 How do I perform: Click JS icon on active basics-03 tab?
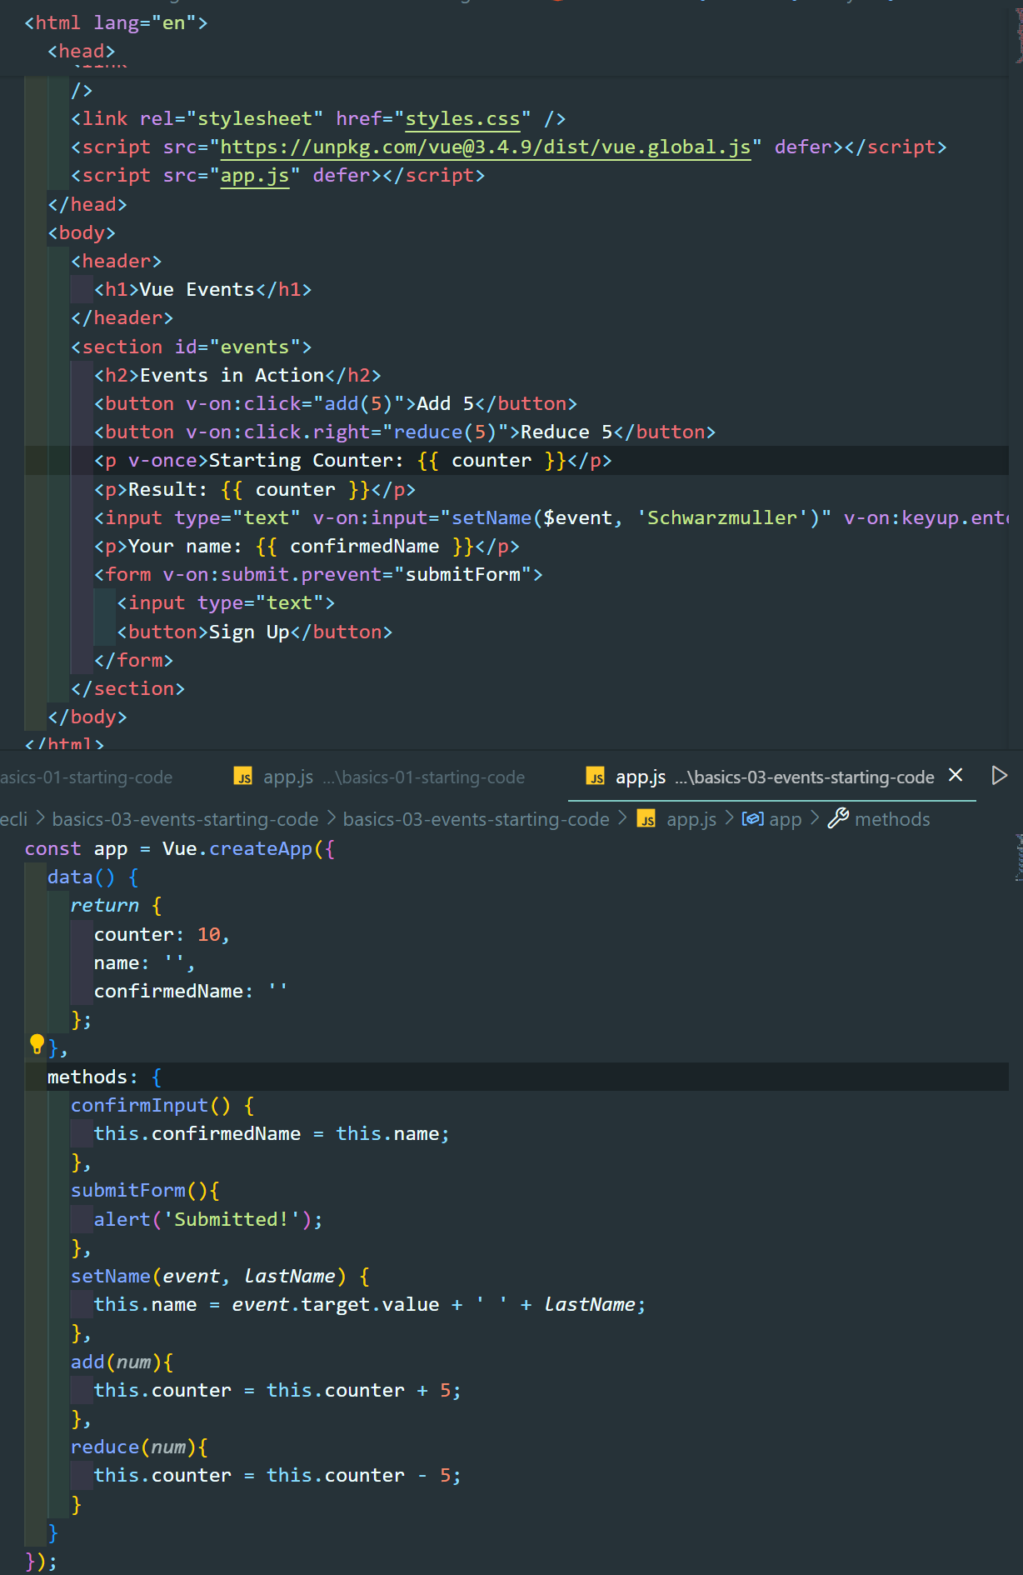click(x=596, y=777)
